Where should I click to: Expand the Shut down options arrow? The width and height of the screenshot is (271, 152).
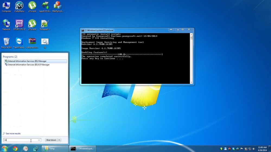[59, 140]
